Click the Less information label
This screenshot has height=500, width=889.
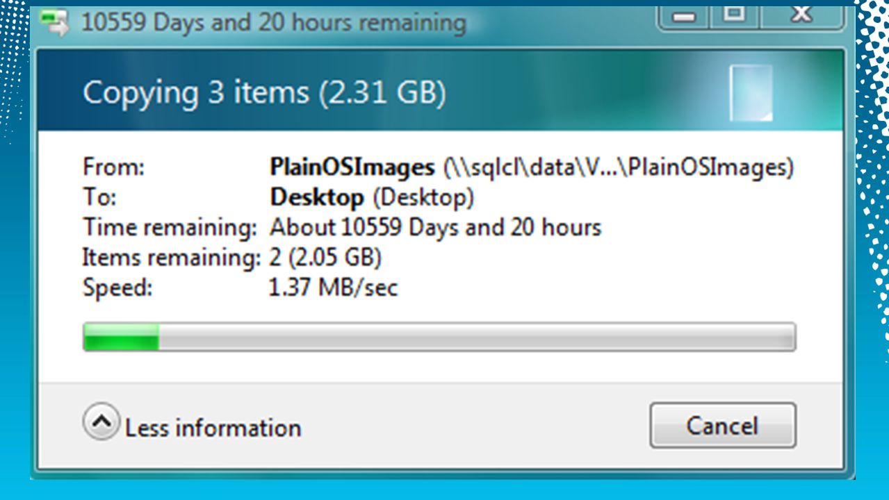(x=213, y=428)
